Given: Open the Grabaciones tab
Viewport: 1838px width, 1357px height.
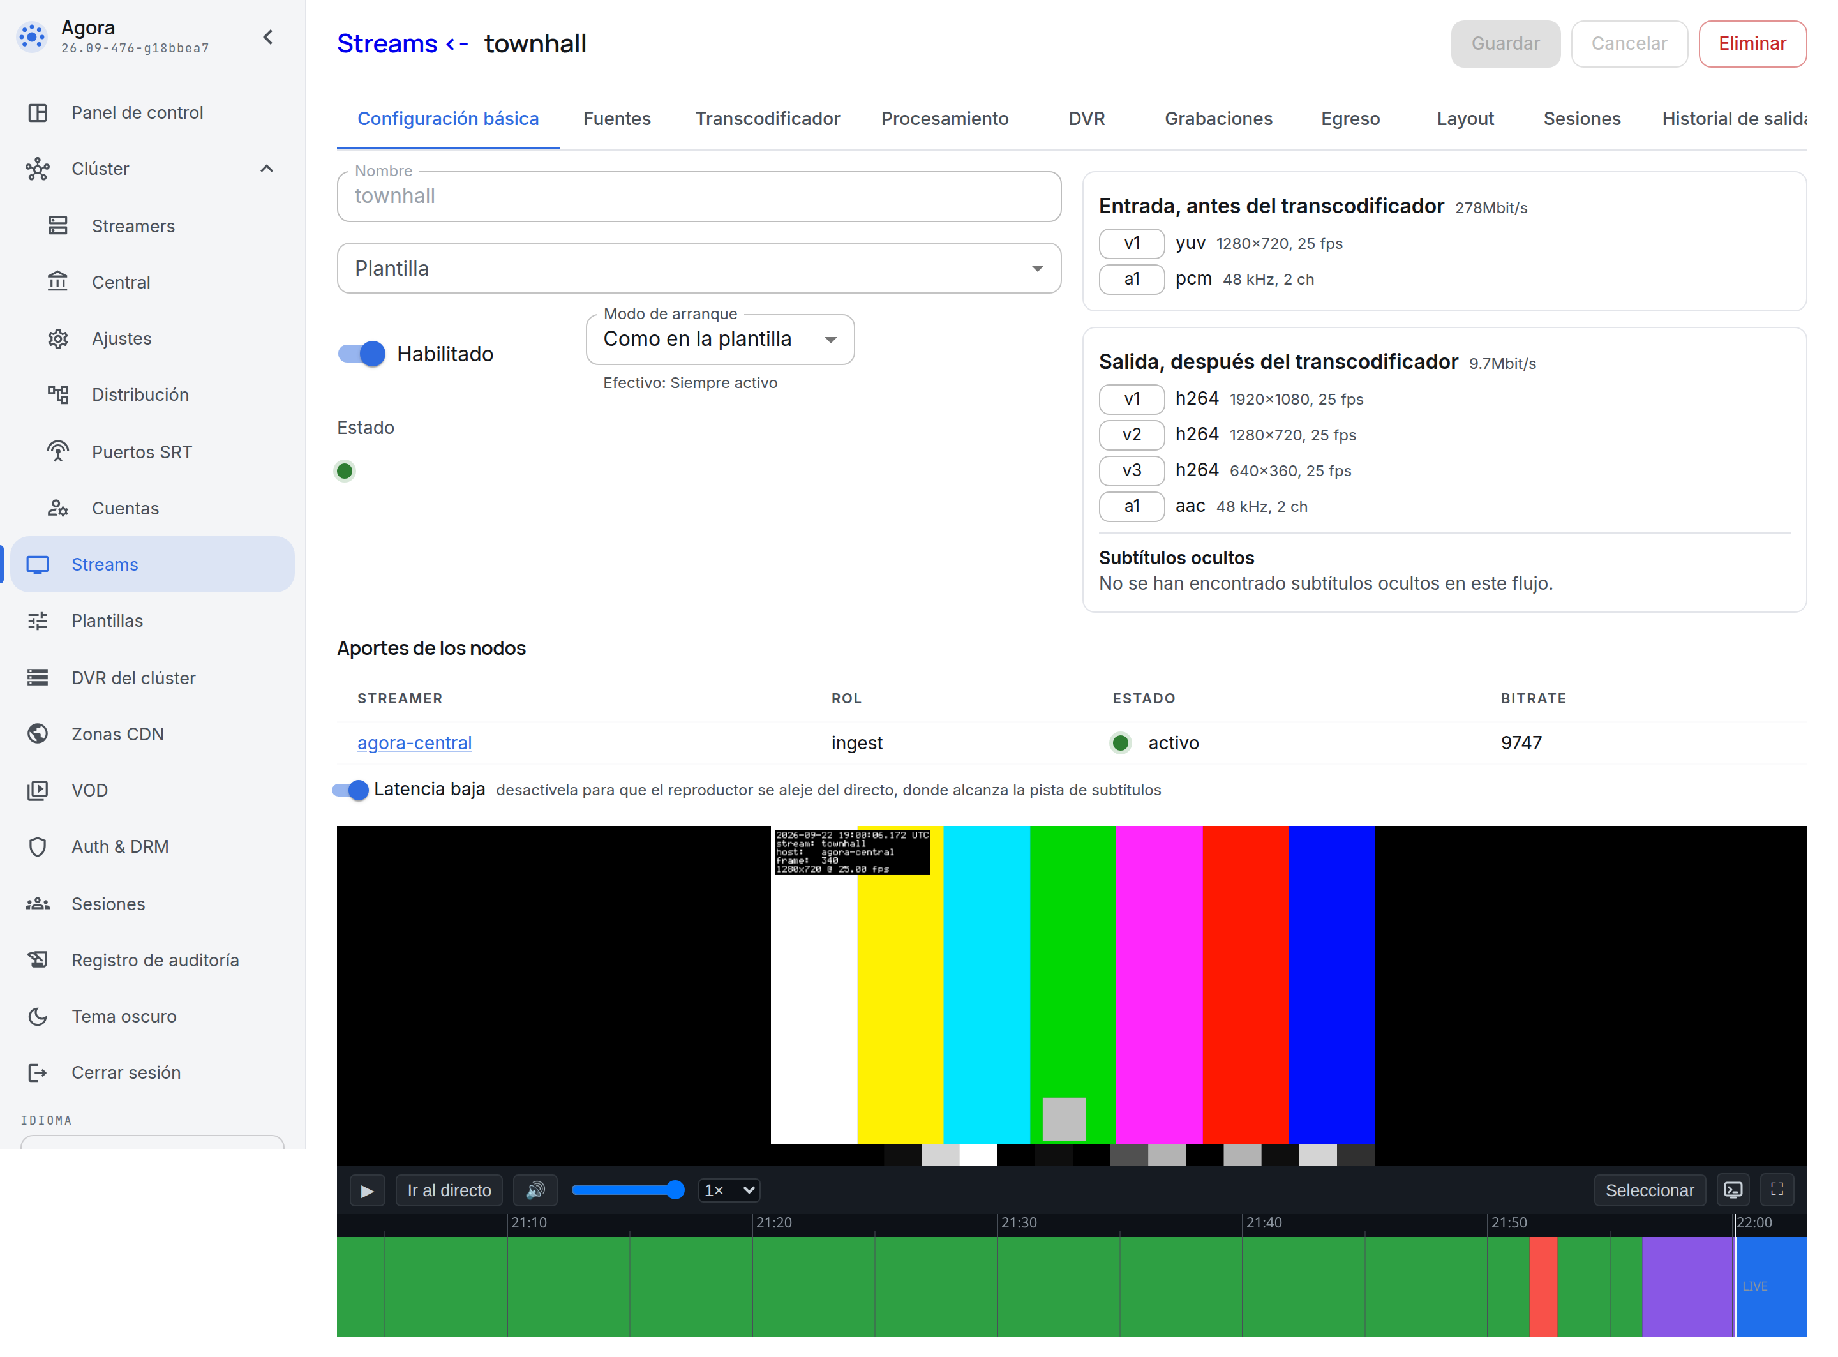Looking at the screenshot, I should click(x=1219, y=119).
